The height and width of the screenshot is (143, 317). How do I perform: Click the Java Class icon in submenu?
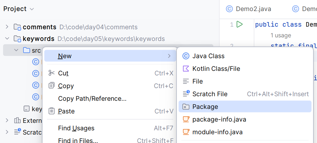[x=186, y=56]
